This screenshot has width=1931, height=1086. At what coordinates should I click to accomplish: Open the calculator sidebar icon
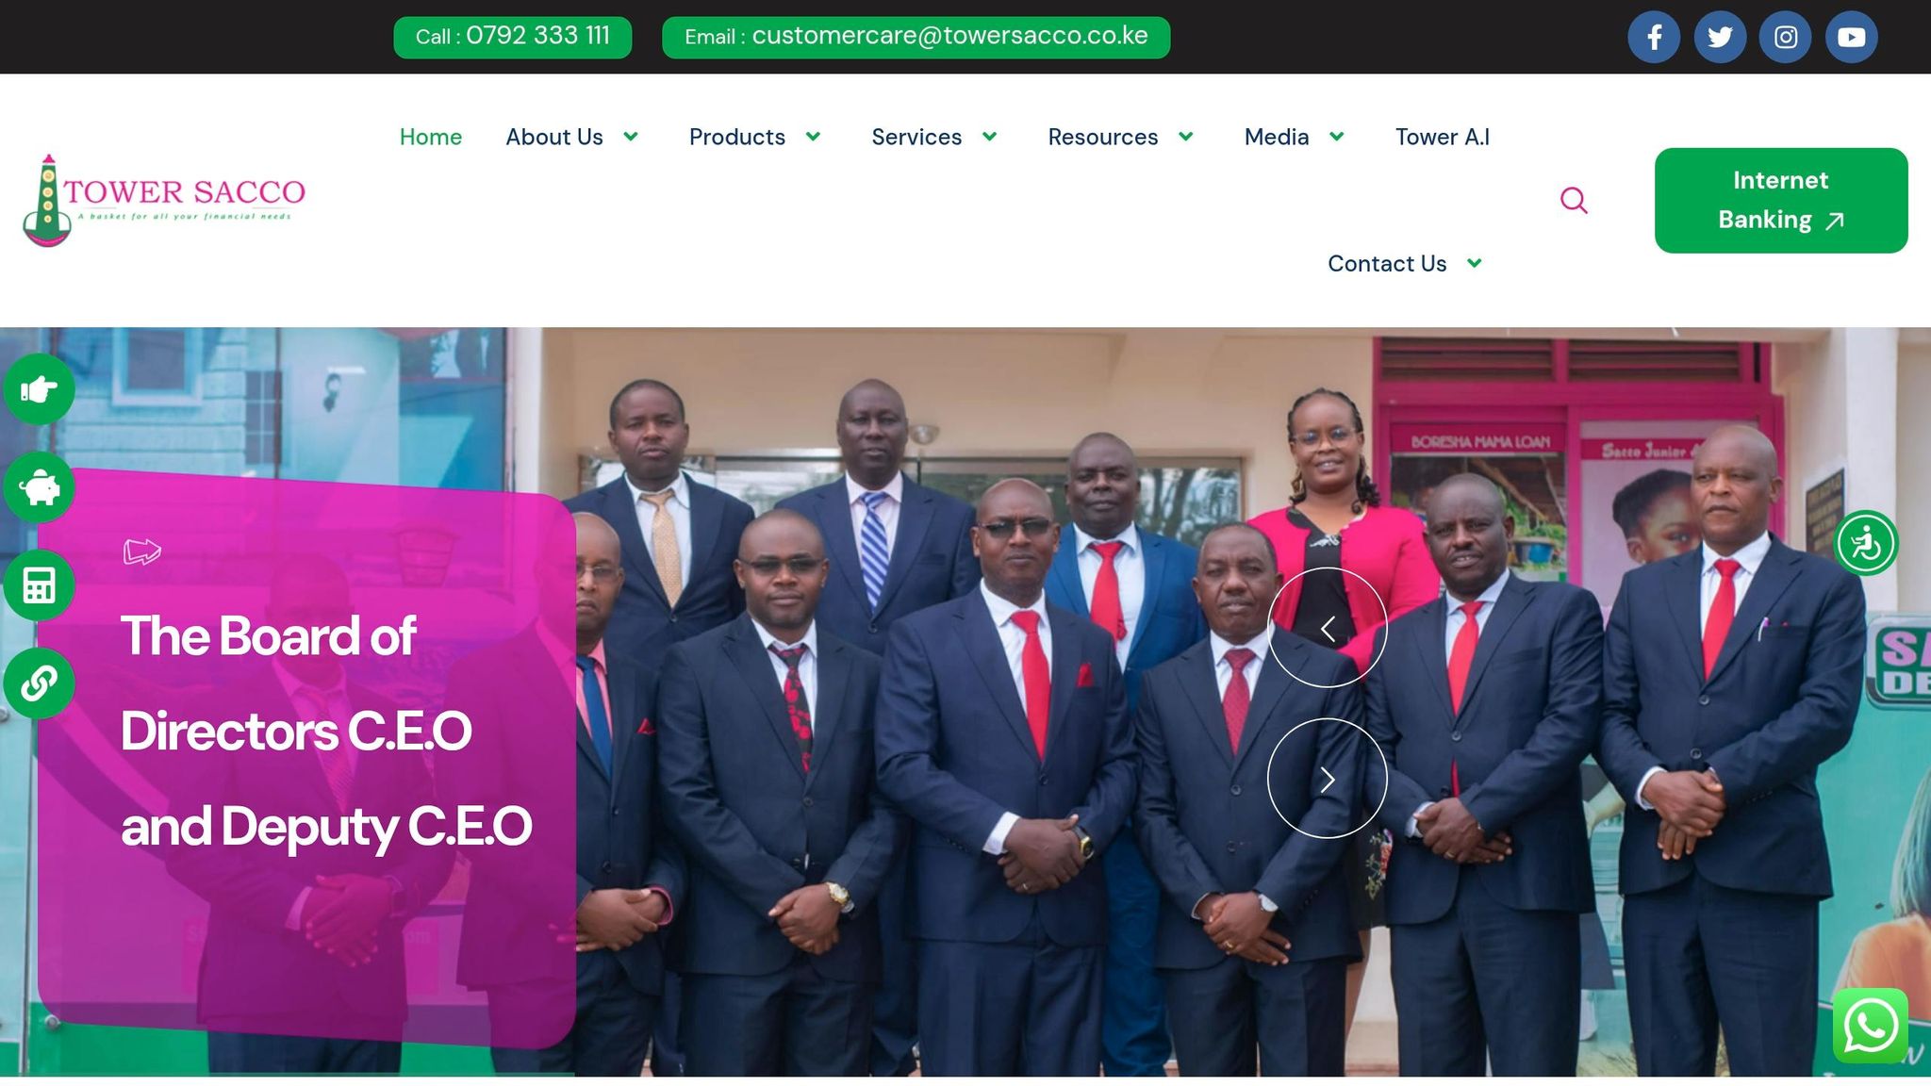pos(39,585)
